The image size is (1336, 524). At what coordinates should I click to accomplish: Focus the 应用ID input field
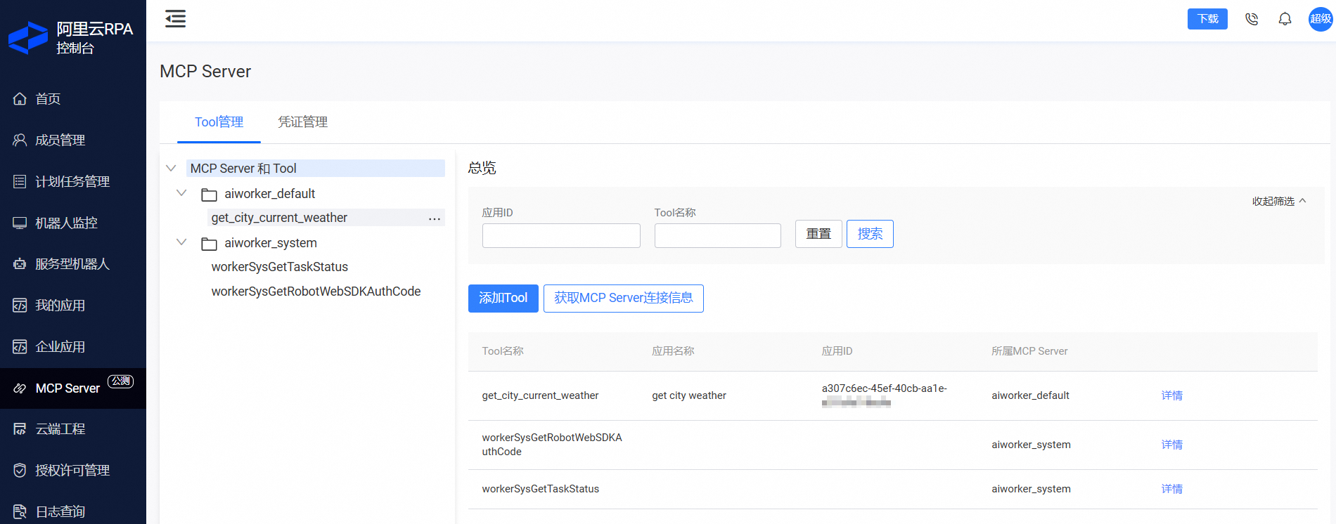coord(561,235)
